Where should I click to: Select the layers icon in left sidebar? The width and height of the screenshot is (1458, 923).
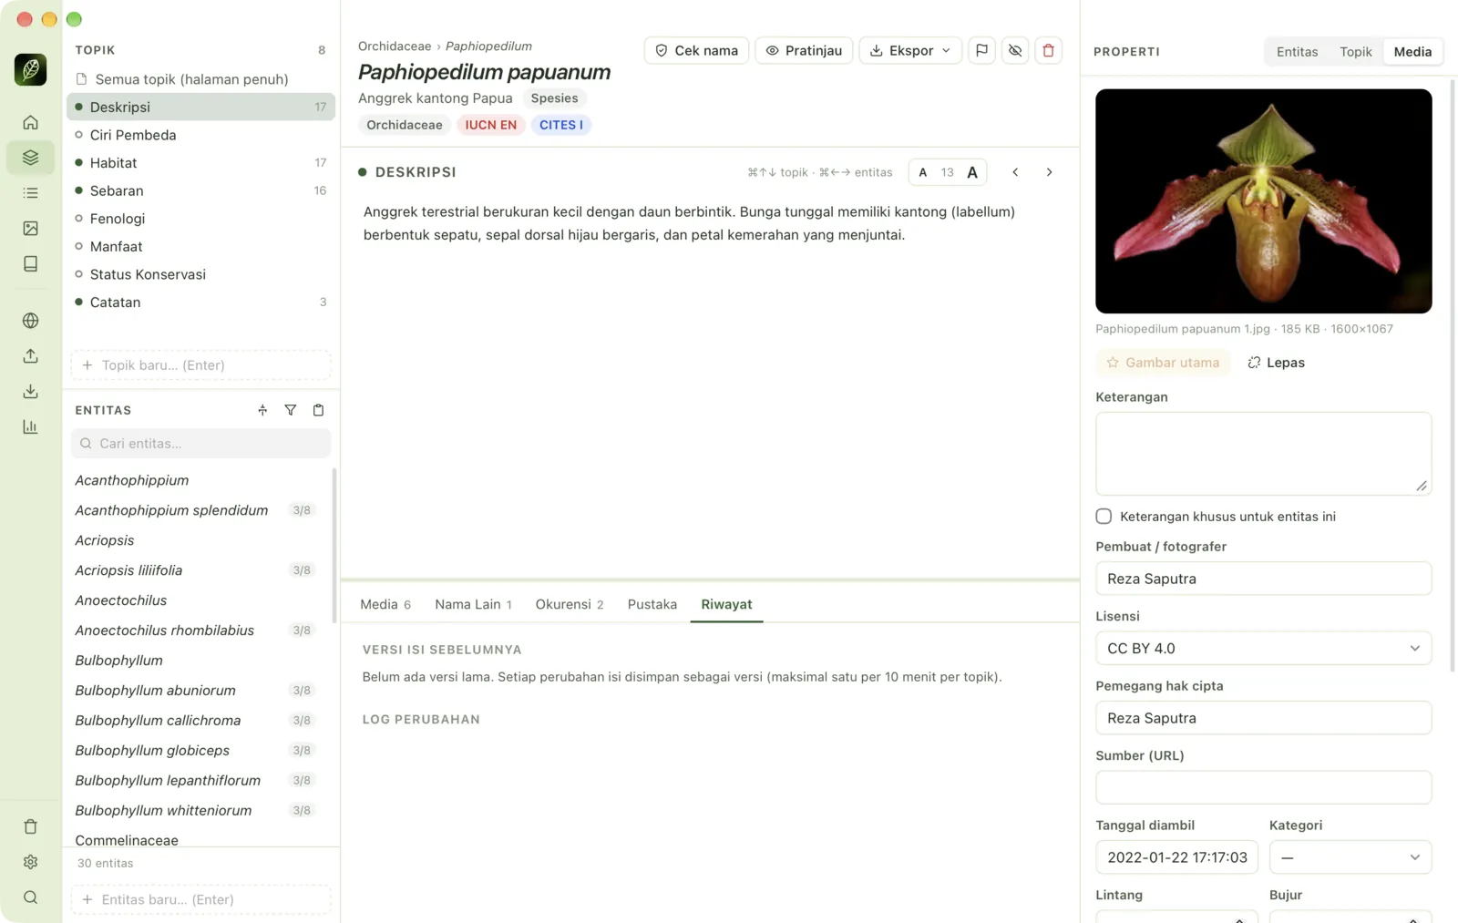click(x=30, y=158)
